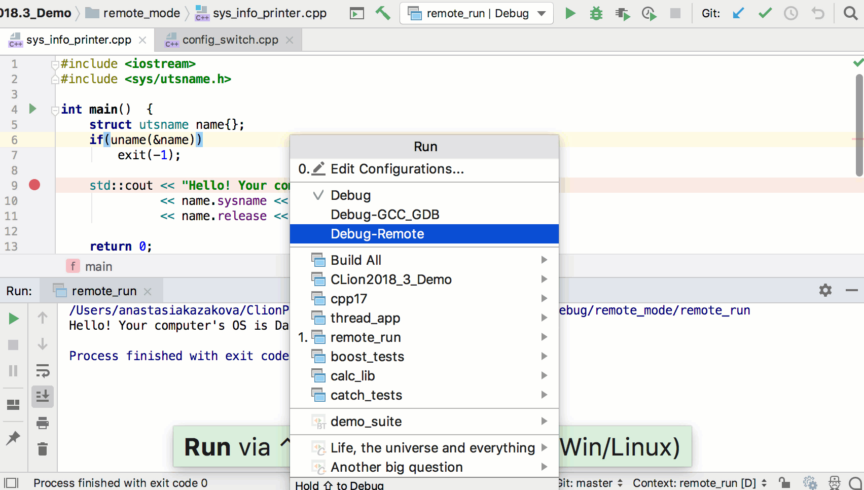Open Search Everywhere magnifier icon
This screenshot has width=864, height=490.
(x=850, y=13)
